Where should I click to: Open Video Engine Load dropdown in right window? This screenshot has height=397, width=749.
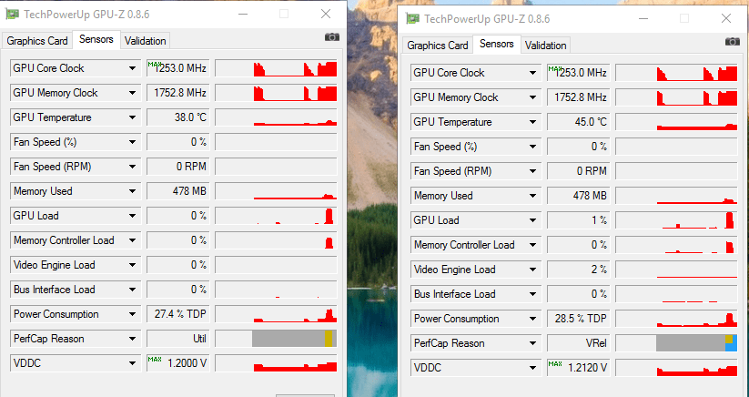pos(532,270)
